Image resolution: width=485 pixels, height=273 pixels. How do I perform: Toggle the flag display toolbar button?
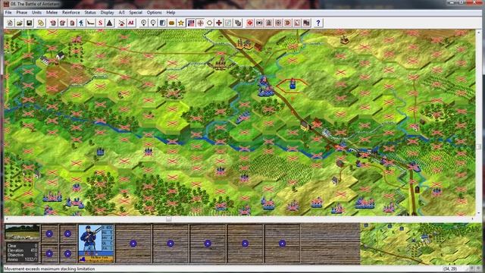point(191,23)
